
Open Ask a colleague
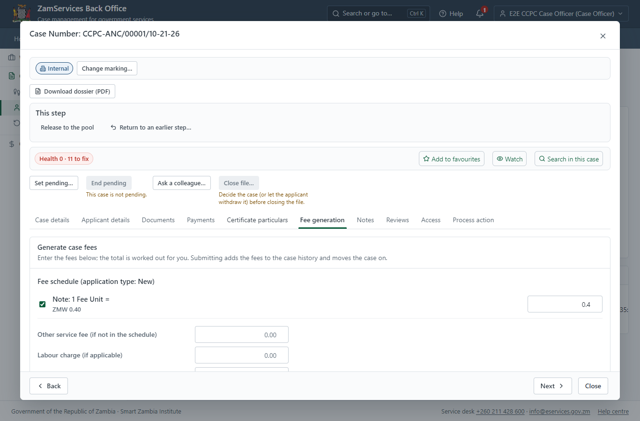182,183
